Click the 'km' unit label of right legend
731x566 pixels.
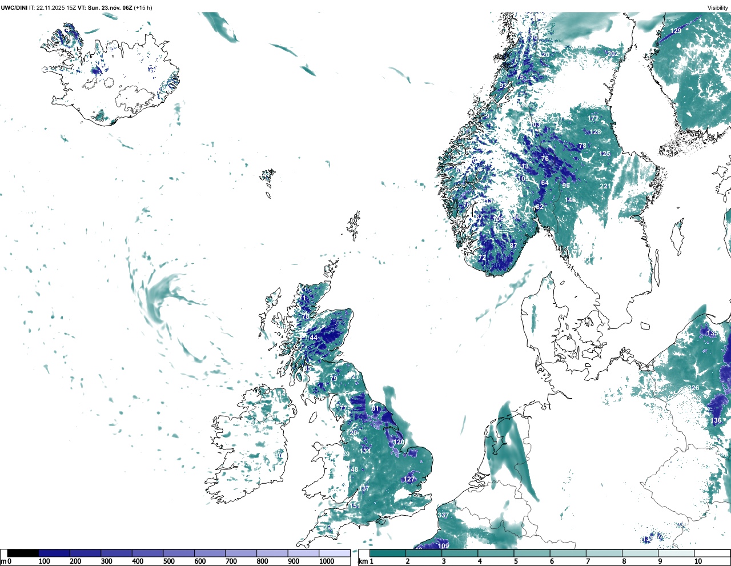coord(363,562)
